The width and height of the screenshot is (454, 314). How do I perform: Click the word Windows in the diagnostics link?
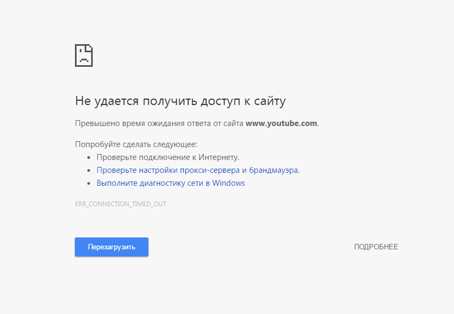229,183
